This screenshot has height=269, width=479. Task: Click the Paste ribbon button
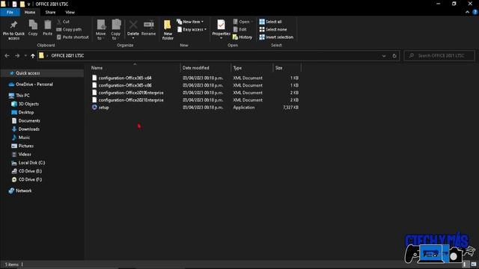[48, 28]
